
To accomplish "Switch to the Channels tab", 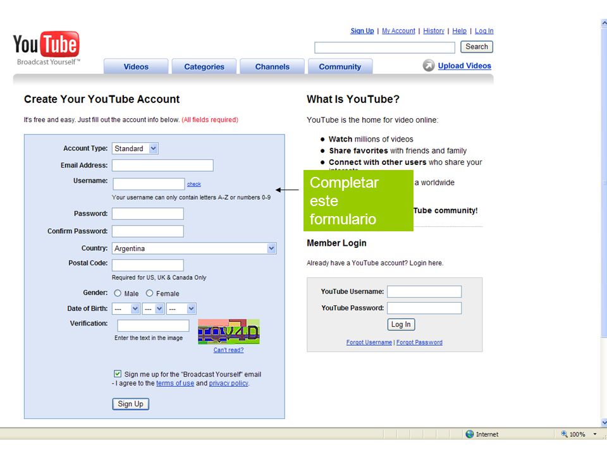I will pyautogui.click(x=272, y=66).
